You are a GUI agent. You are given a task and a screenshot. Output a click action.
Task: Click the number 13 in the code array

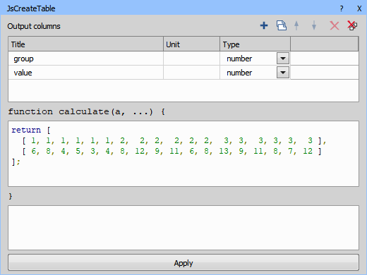pos(224,151)
